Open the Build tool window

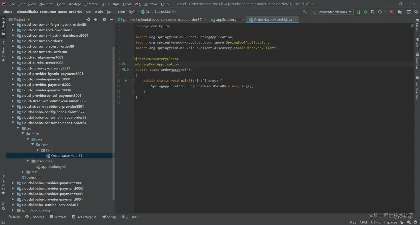tap(14, 217)
